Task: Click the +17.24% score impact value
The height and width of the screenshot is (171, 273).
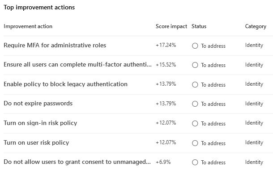Action: pyautogui.click(x=166, y=45)
